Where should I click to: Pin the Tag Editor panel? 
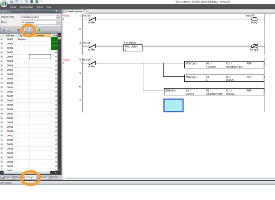click(56, 11)
